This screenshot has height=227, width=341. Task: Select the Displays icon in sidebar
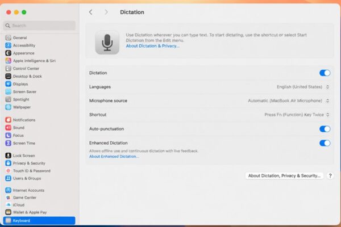(x=9, y=84)
